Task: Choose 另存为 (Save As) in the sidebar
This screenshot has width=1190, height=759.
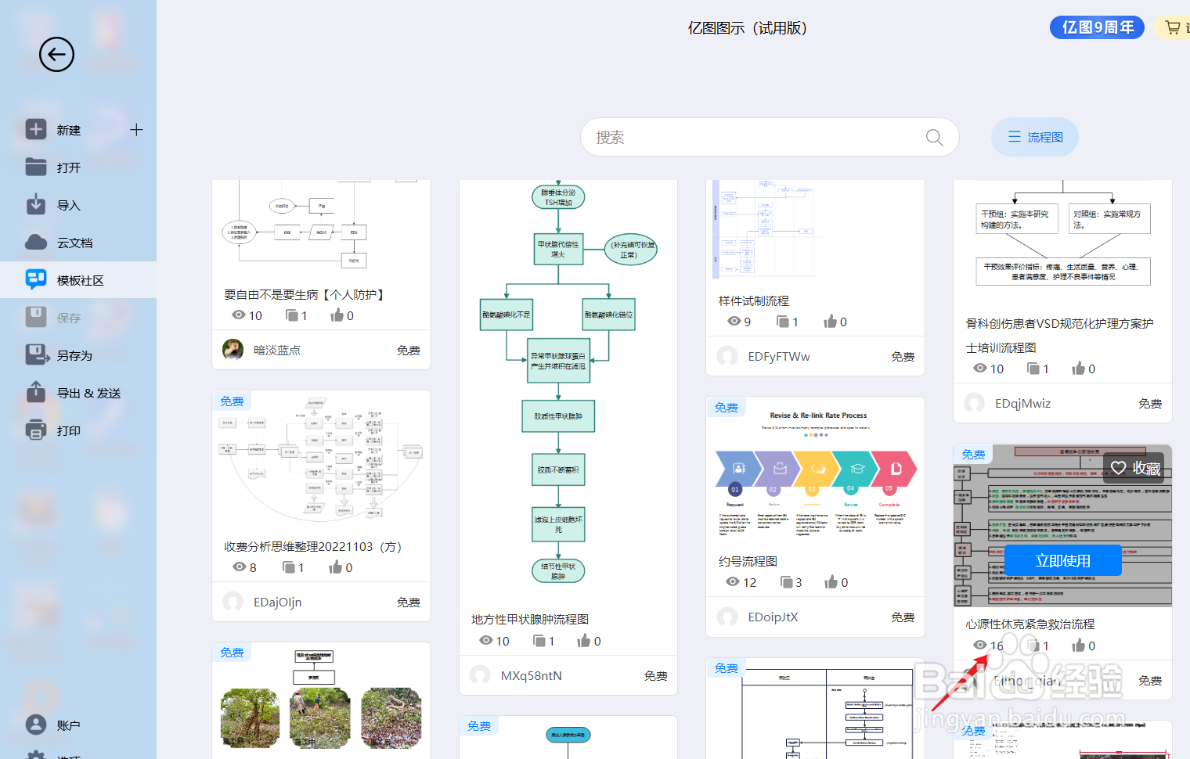Action: [x=36, y=354]
